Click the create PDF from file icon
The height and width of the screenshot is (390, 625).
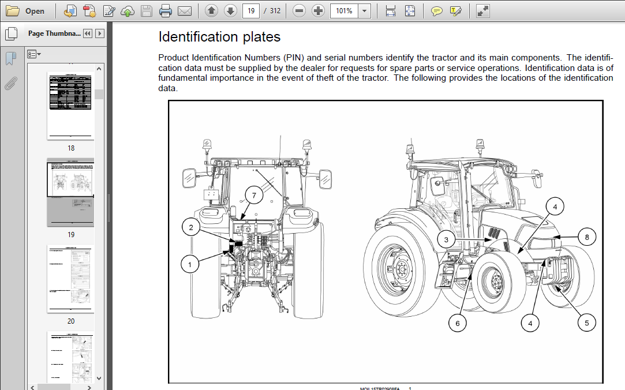click(x=89, y=11)
